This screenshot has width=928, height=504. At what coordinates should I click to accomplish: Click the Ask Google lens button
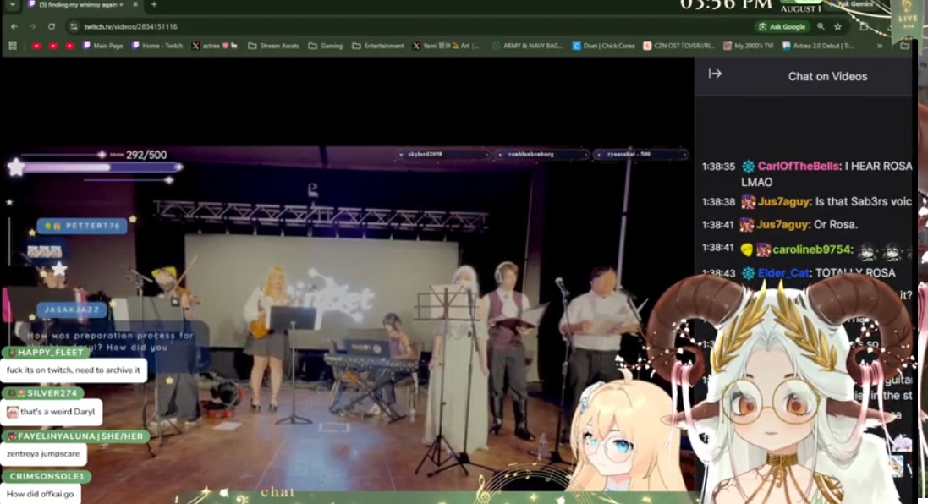[782, 26]
